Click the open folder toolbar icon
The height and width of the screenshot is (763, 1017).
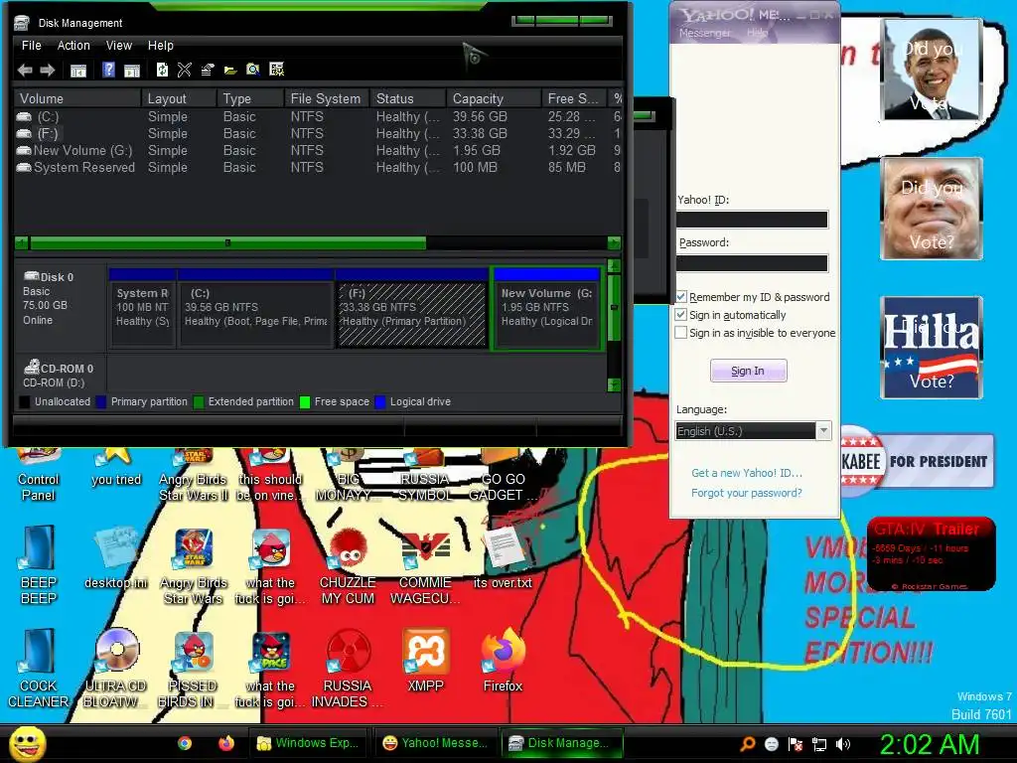tap(230, 71)
